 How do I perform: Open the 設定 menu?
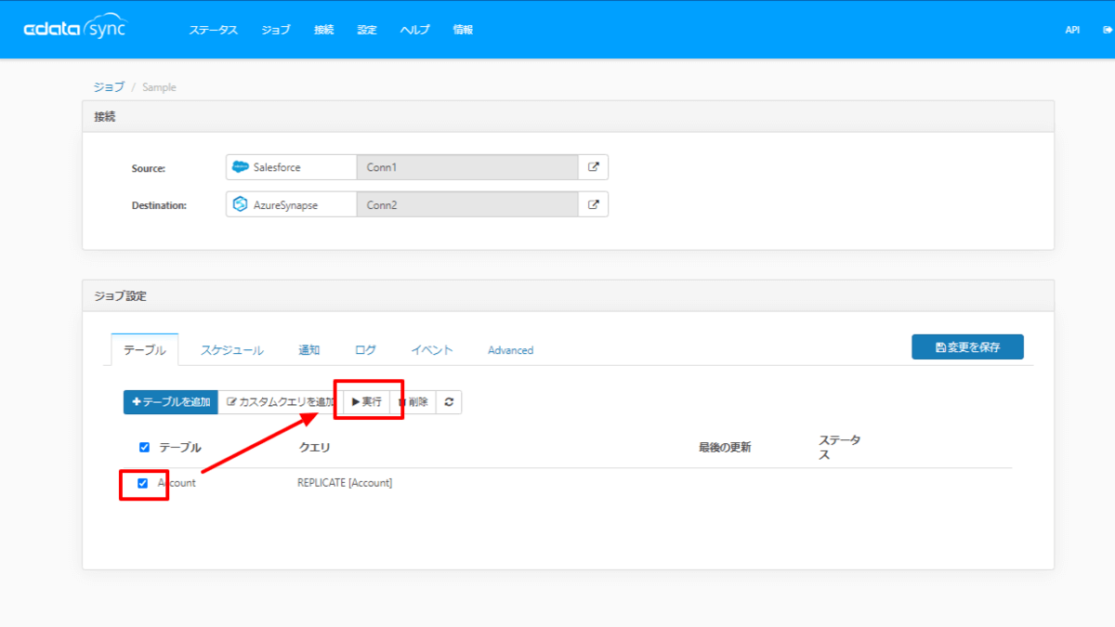point(367,30)
